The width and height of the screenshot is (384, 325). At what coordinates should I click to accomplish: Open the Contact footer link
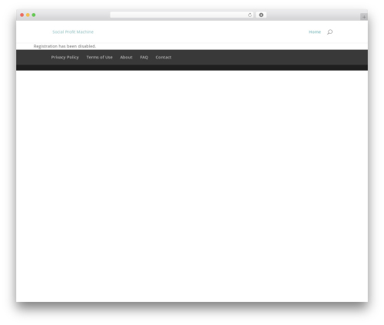(164, 57)
